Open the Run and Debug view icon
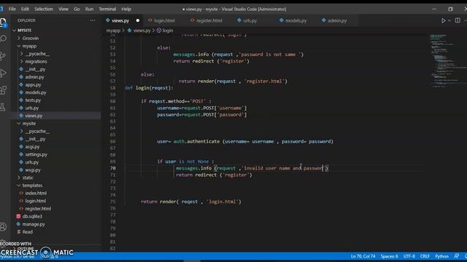Image resolution: width=467 pixels, height=262 pixels. (3, 73)
